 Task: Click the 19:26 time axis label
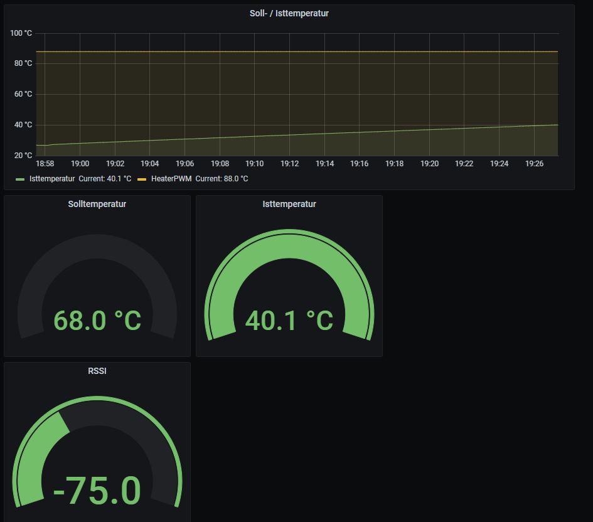click(534, 164)
